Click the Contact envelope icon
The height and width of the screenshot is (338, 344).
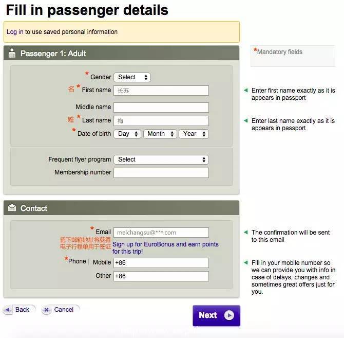(12, 208)
